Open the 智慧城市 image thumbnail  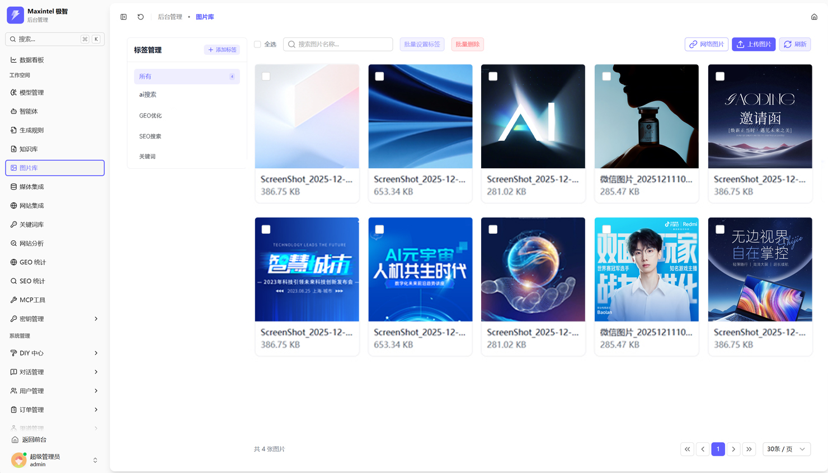307,269
